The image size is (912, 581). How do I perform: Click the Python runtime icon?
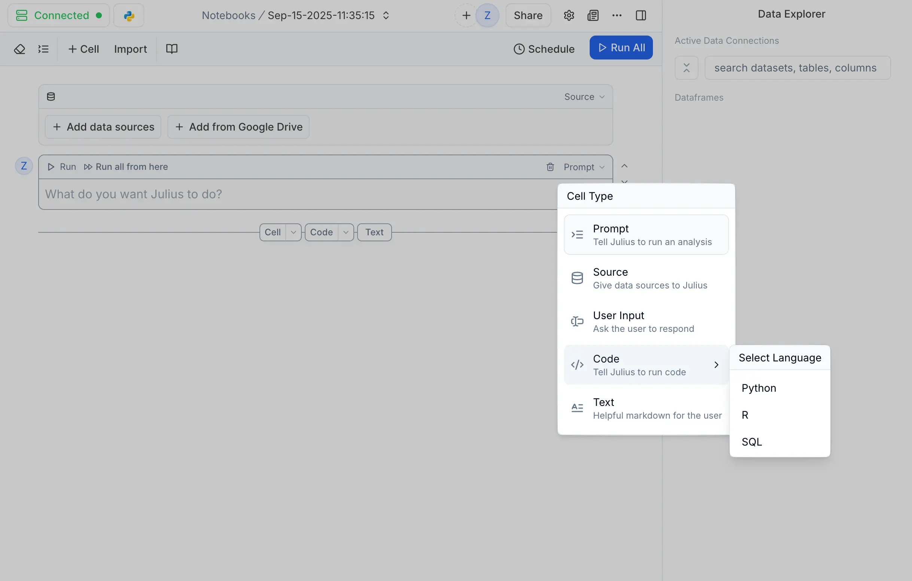(129, 15)
